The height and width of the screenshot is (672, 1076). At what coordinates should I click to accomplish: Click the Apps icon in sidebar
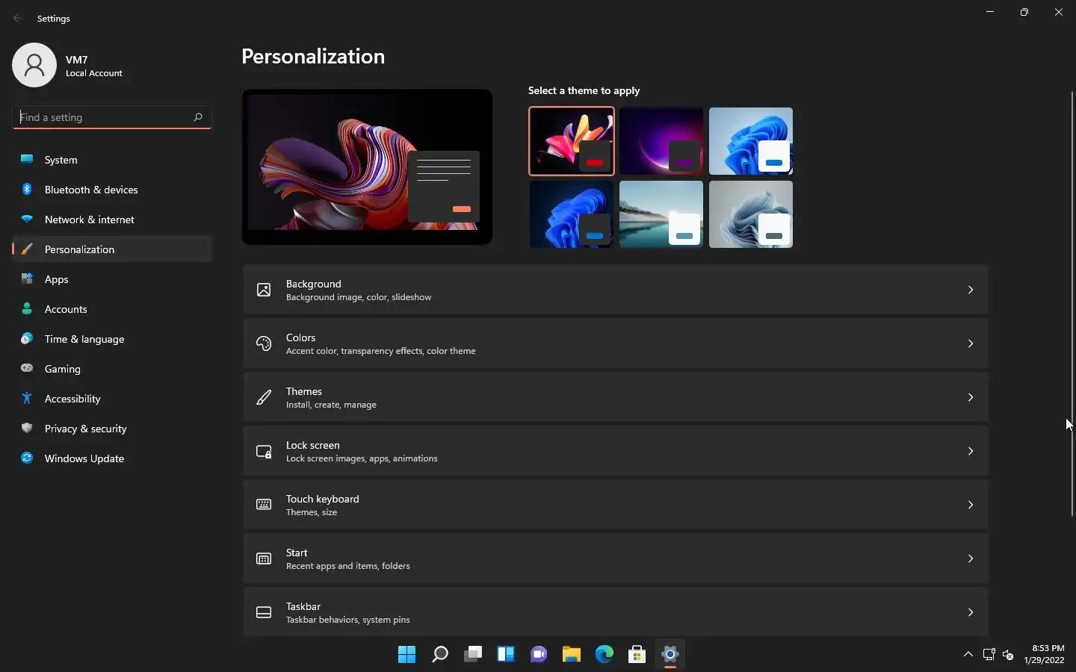[x=27, y=279]
